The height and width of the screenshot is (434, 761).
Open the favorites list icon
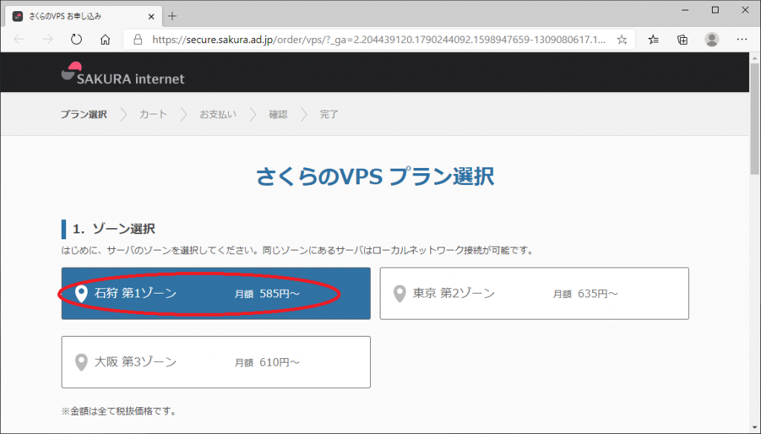click(653, 39)
